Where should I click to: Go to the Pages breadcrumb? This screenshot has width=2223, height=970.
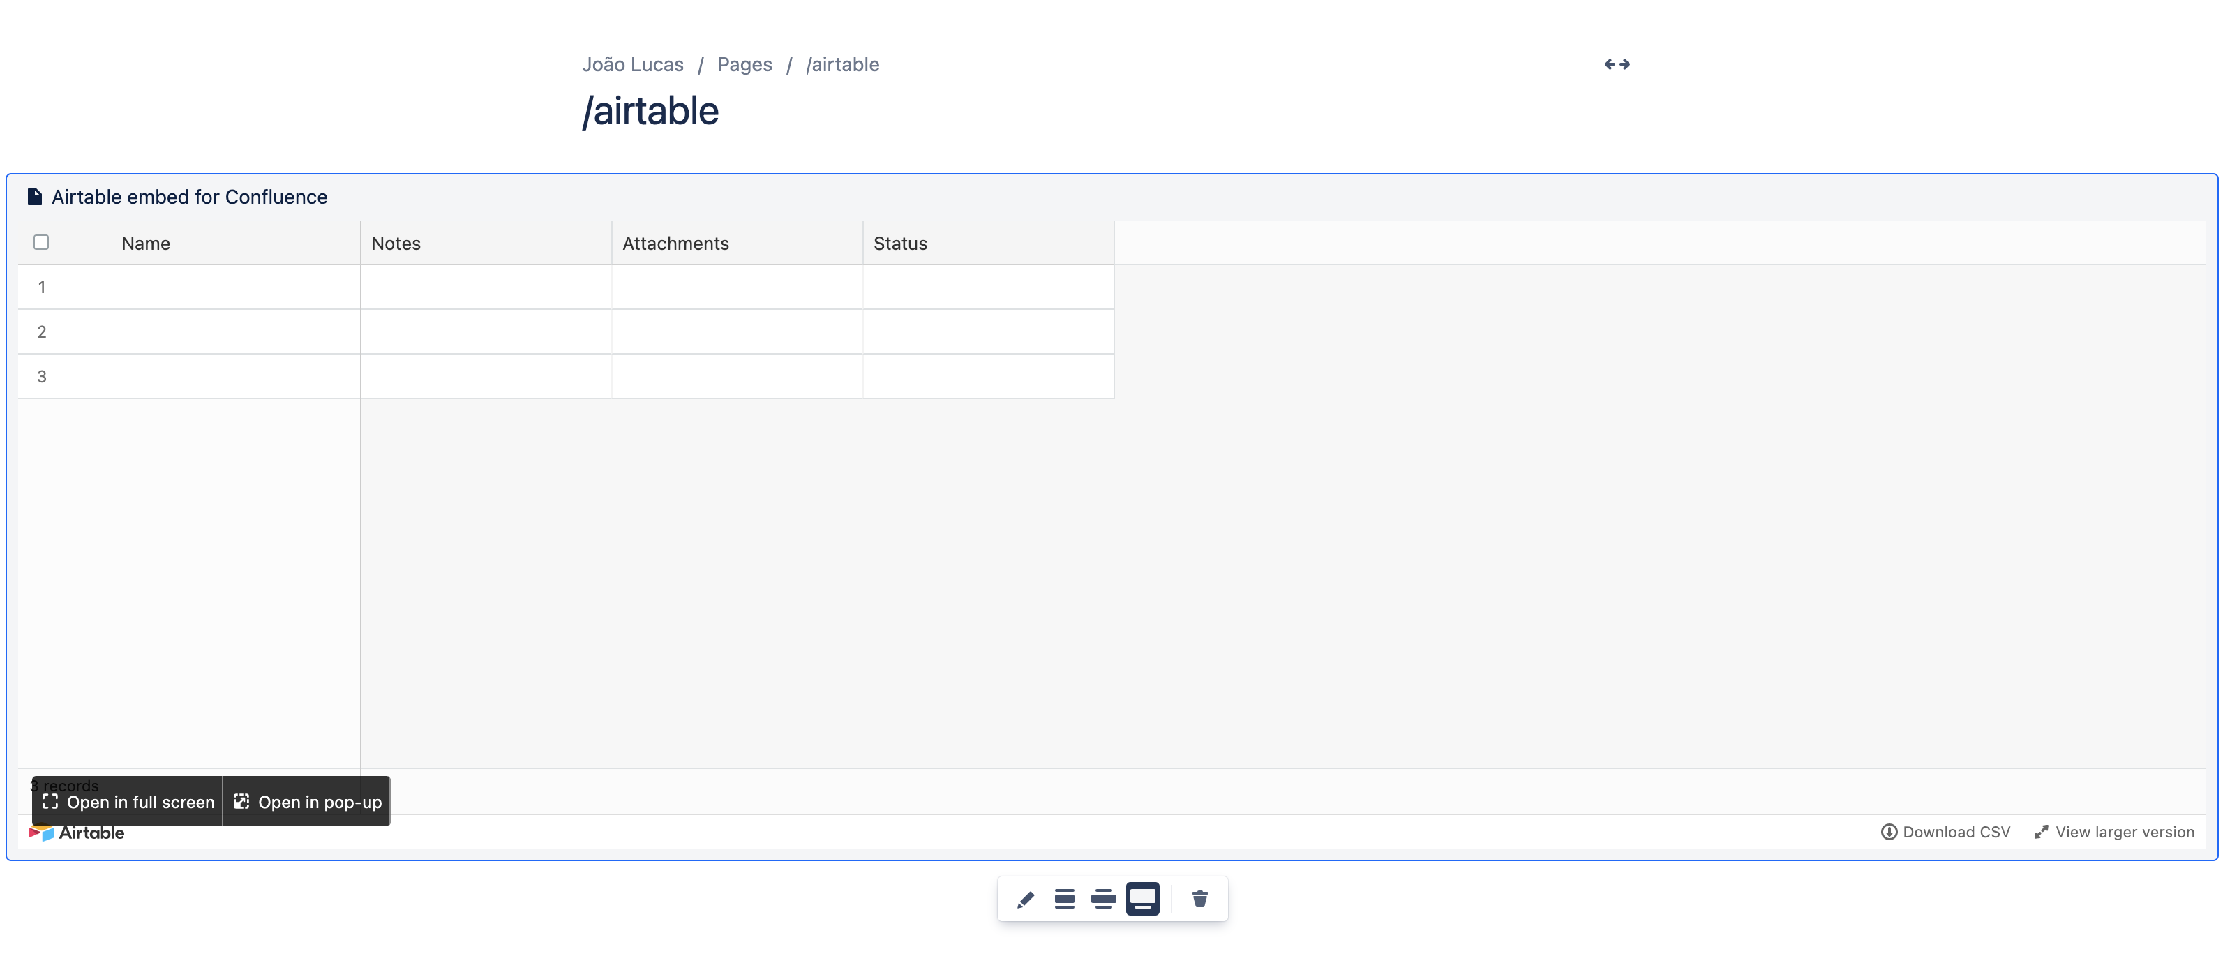[x=744, y=65]
